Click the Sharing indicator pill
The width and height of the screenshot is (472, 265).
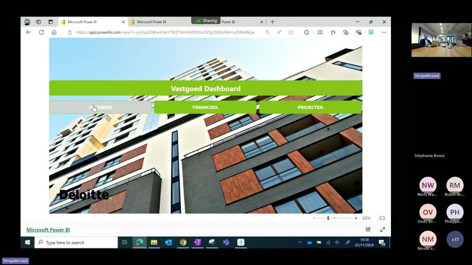[206, 21]
